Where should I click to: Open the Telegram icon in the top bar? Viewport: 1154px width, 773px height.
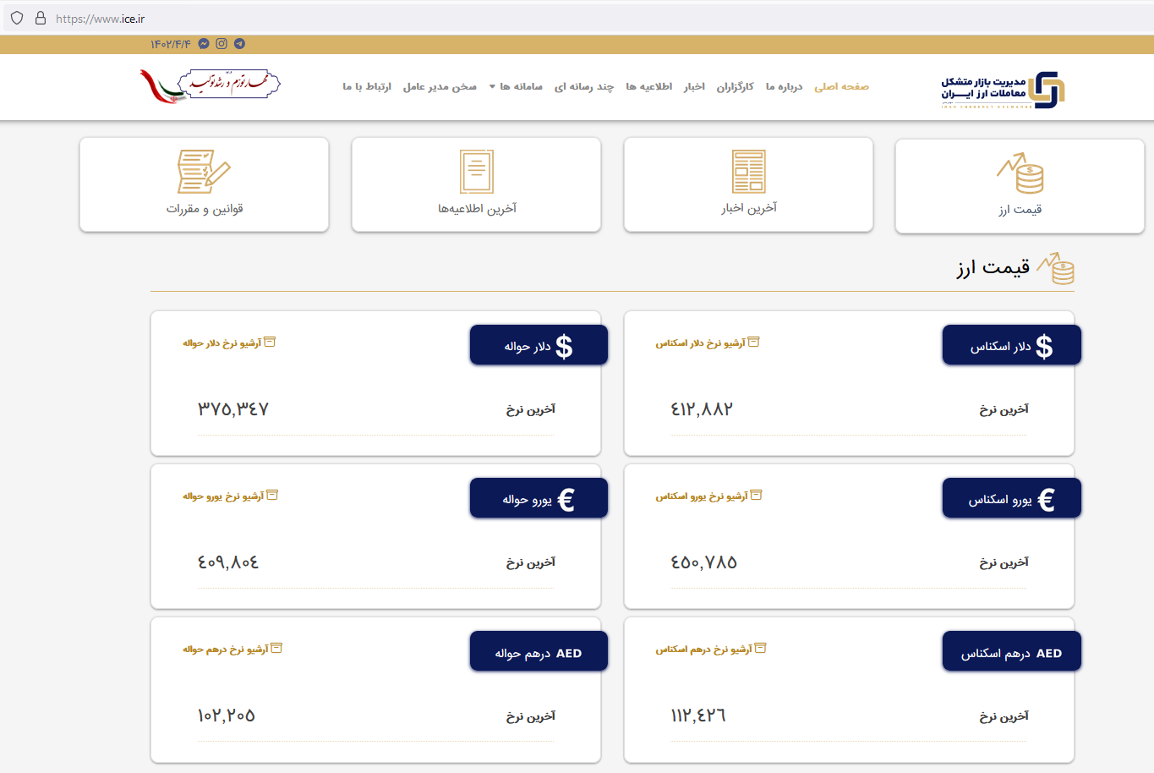[x=239, y=43]
